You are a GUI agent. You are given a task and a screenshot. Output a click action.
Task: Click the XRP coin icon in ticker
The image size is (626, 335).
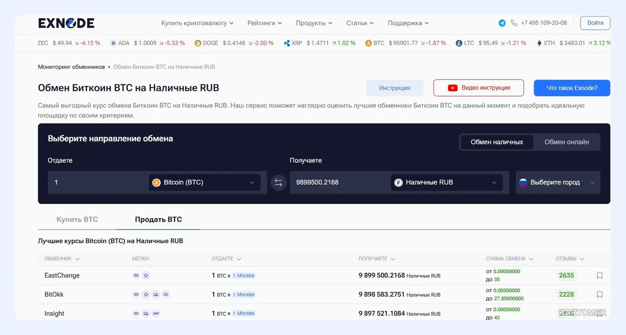tap(287, 43)
